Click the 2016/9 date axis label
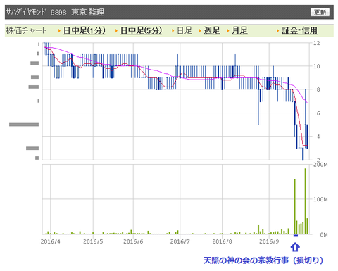 [269, 241]
